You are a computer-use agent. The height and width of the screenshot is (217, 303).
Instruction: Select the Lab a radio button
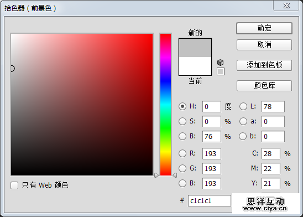(x=243, y=121)
